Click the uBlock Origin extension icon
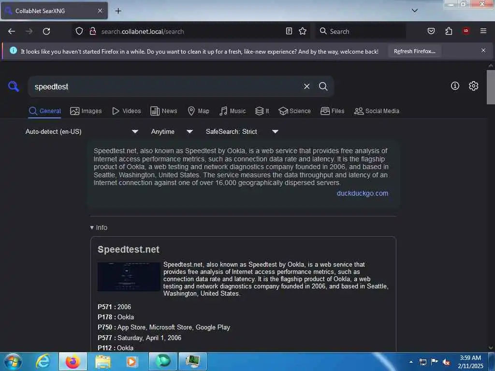Image resolution: width=495 pixels, height=371 pixels. (466, 31)
